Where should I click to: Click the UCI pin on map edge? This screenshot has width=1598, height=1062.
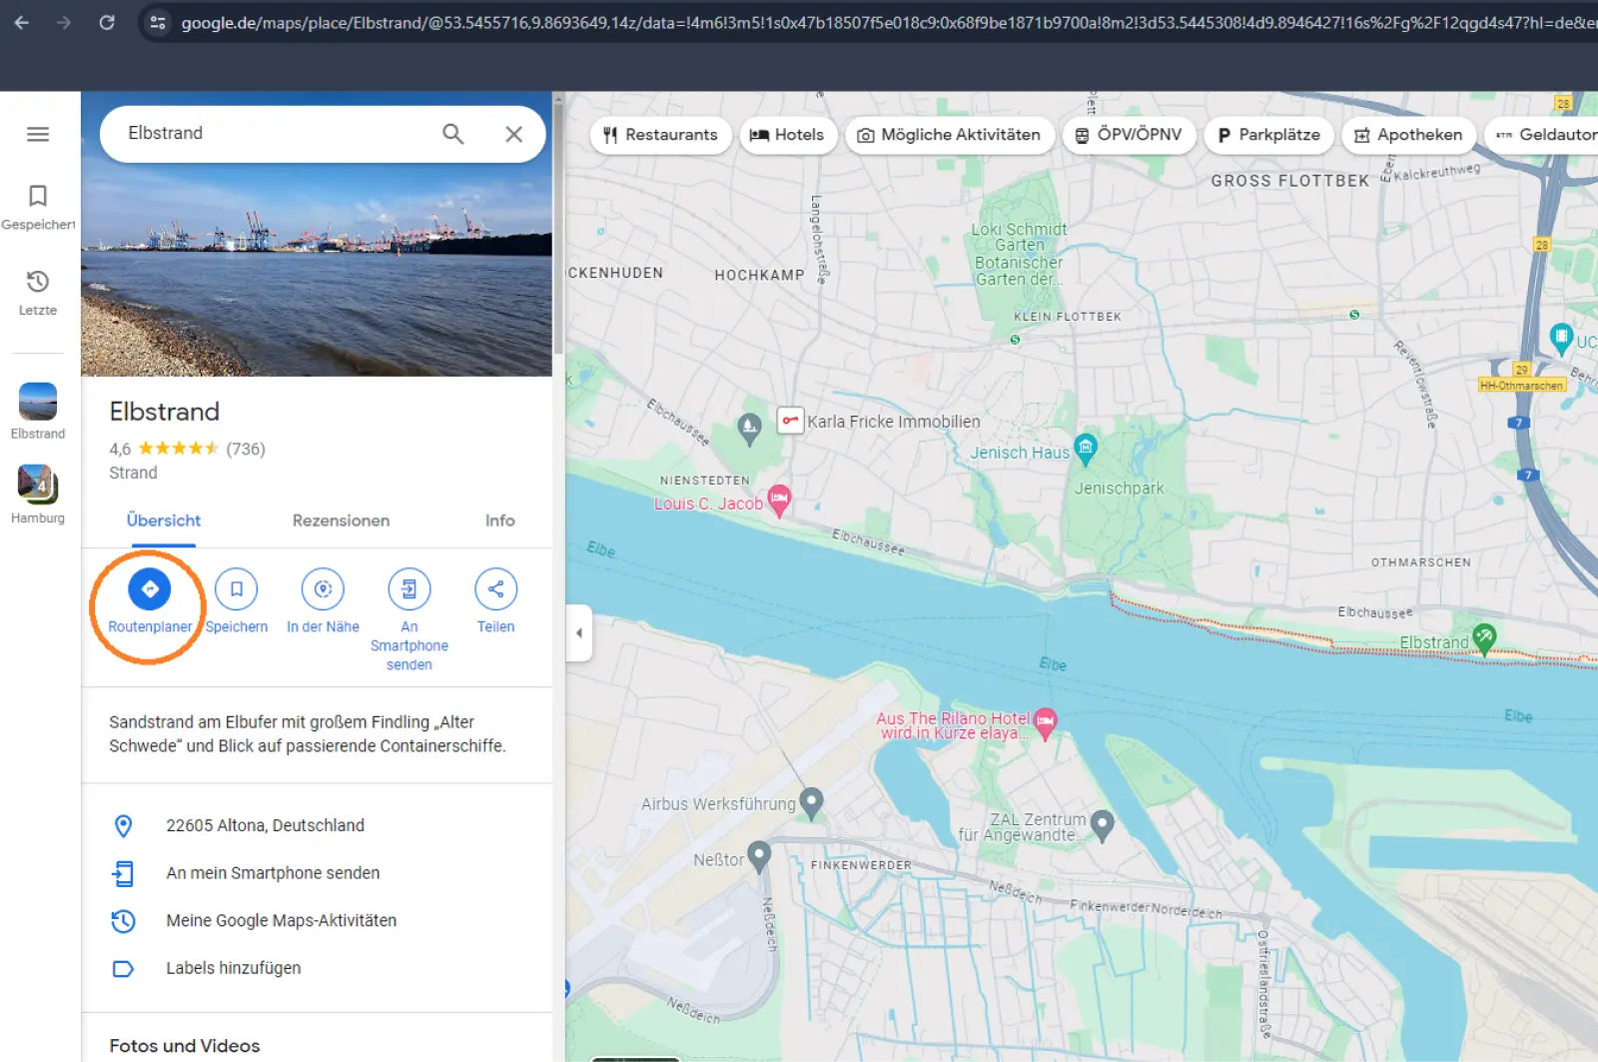[1561, 339]
